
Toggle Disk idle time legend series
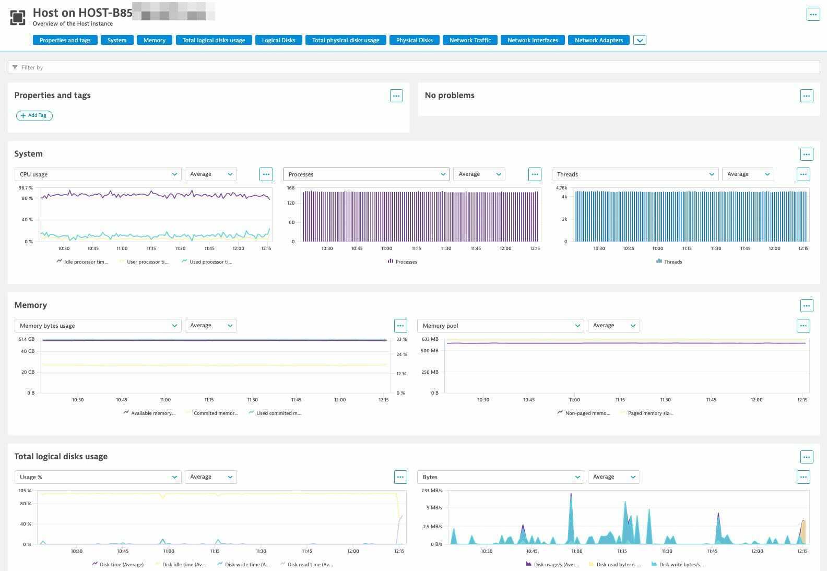point(181,565)
